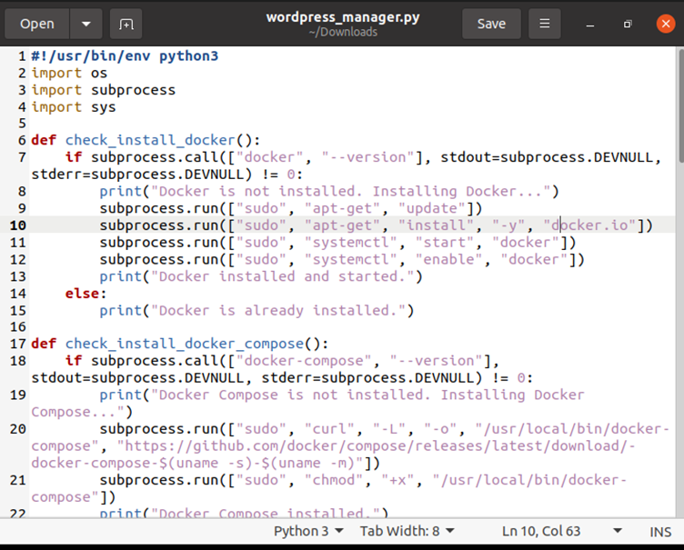The height and width of the screenshot is (550, 684).
Task: Click 'import os' on line 2
Action: point(69,73)
